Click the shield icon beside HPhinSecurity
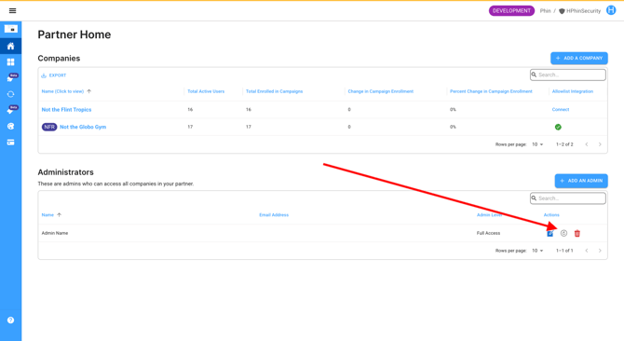624x341 pixels. 562,11
